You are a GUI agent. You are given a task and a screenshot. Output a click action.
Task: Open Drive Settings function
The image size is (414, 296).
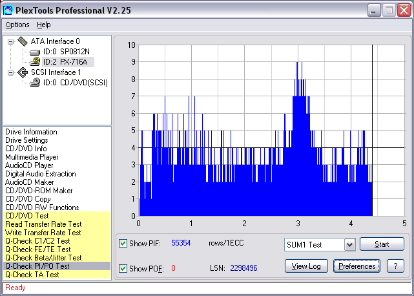pyautogui.click(x=26, y=140)
